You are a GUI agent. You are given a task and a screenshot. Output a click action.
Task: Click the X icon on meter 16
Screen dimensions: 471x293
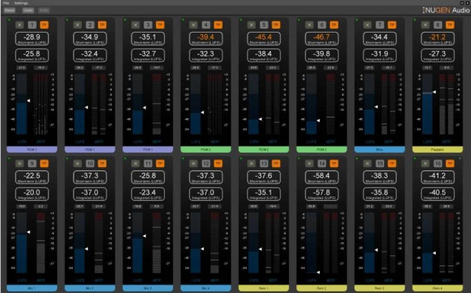425,164
